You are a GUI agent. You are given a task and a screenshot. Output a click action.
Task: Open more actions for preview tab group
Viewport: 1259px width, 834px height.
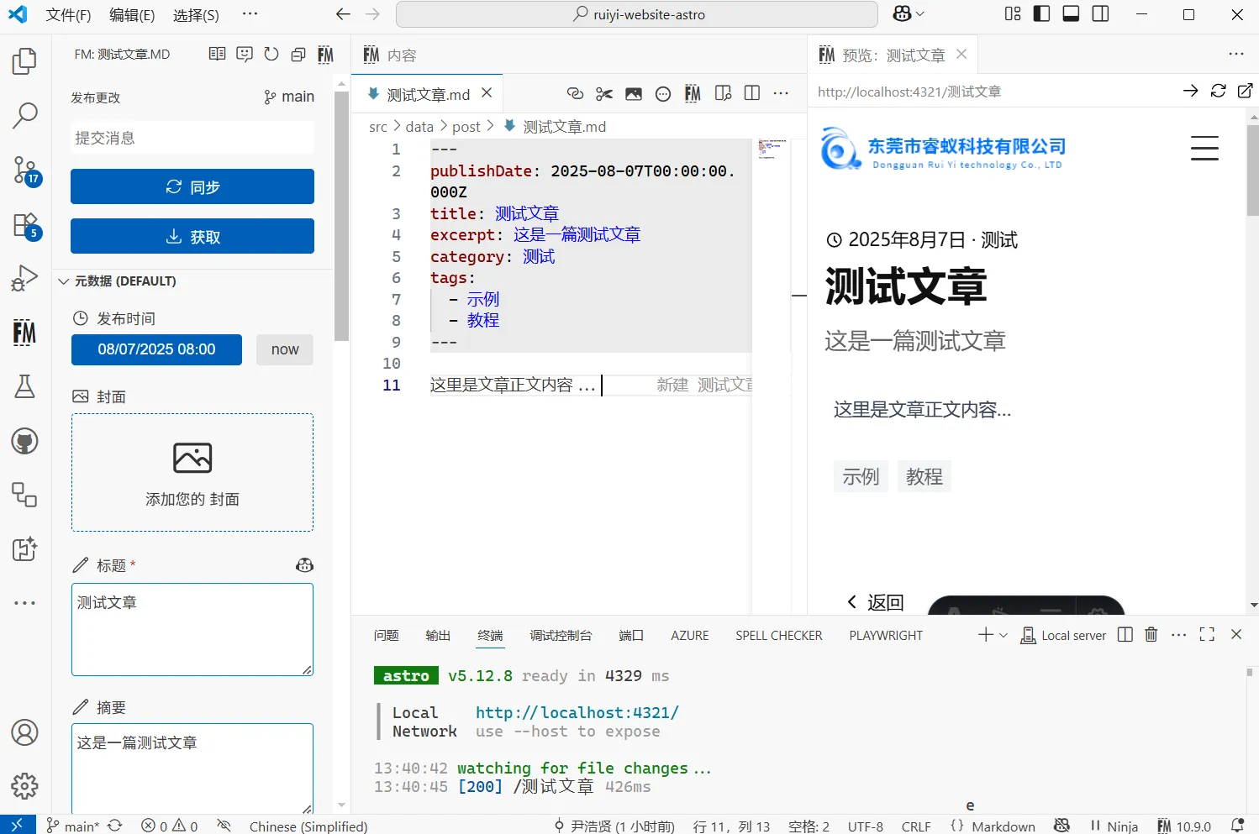click(1235, 55)
